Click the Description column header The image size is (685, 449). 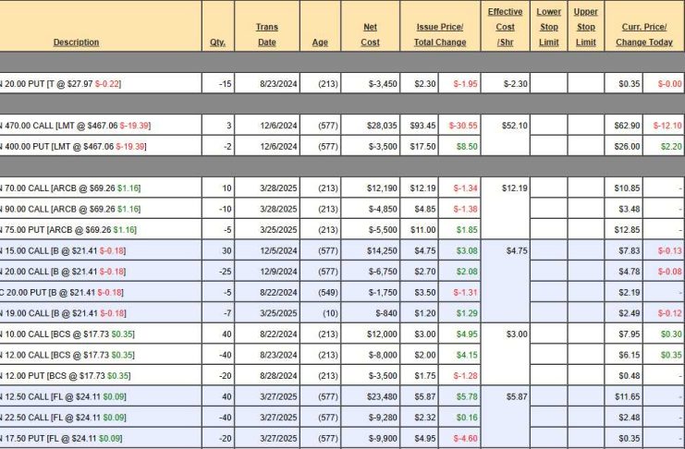click(x=76, y=42)
